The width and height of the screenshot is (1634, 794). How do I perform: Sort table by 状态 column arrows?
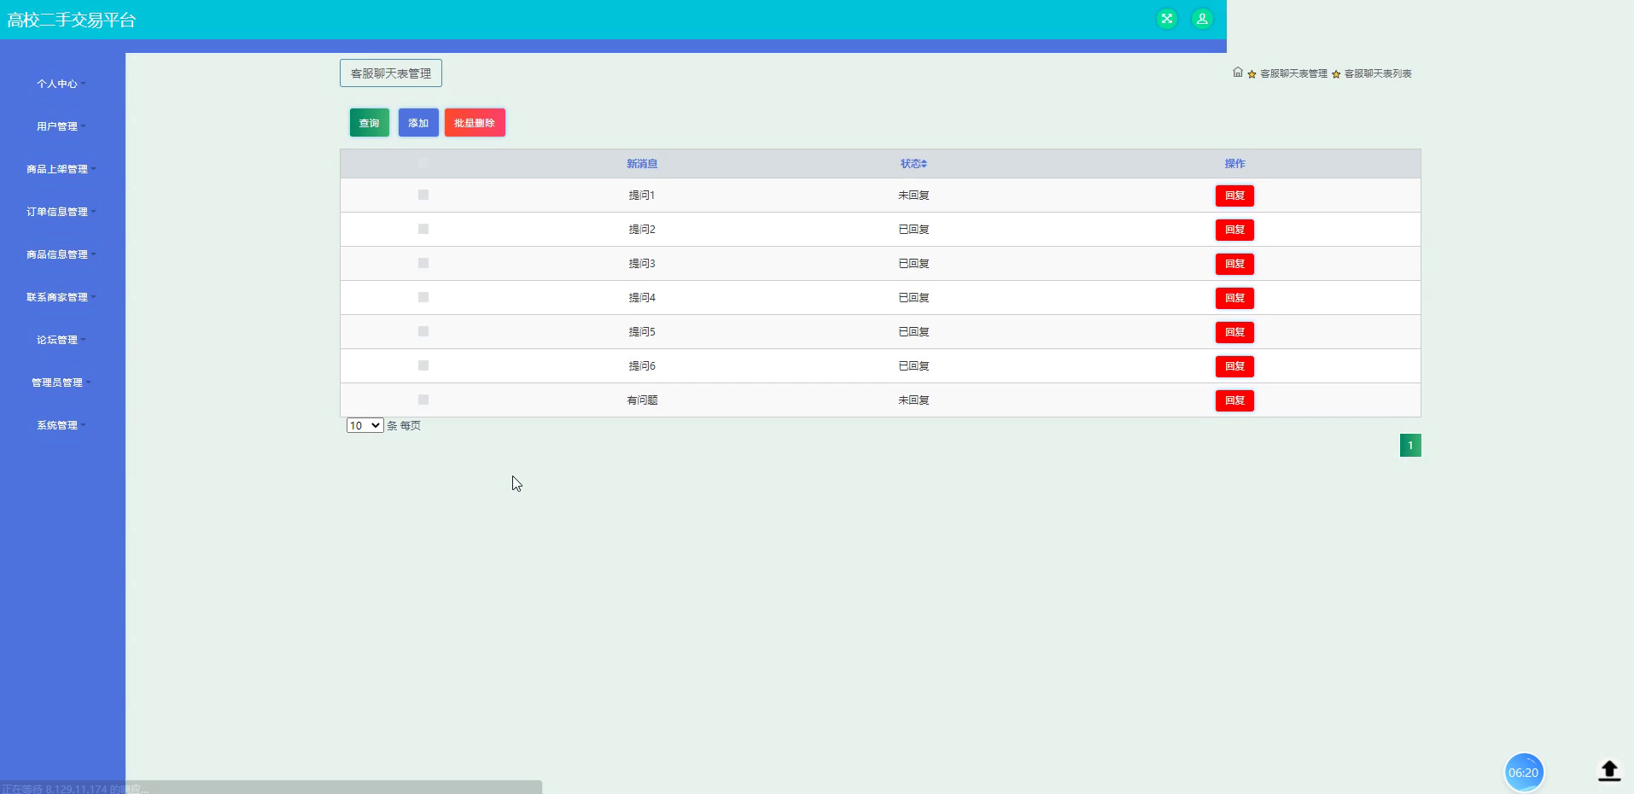[924, 164]
